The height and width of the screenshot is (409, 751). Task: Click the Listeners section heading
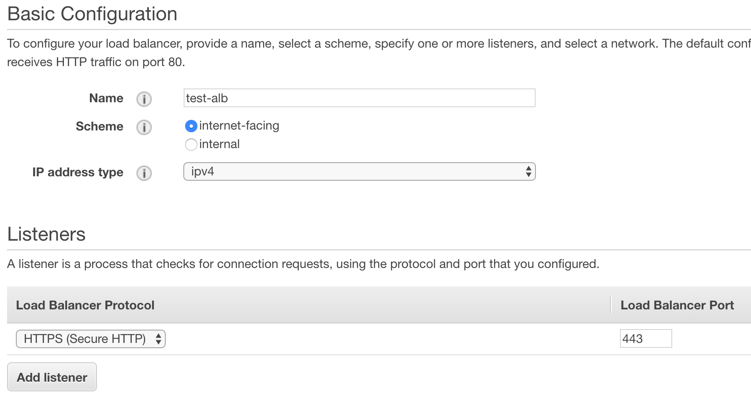click(x=46, y=234)
